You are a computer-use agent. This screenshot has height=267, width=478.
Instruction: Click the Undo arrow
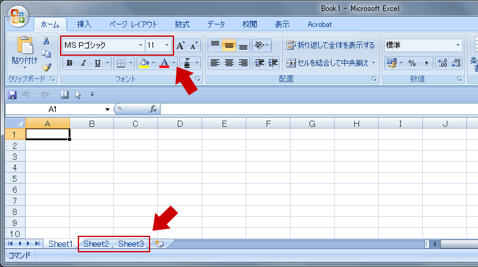(26, 95)
